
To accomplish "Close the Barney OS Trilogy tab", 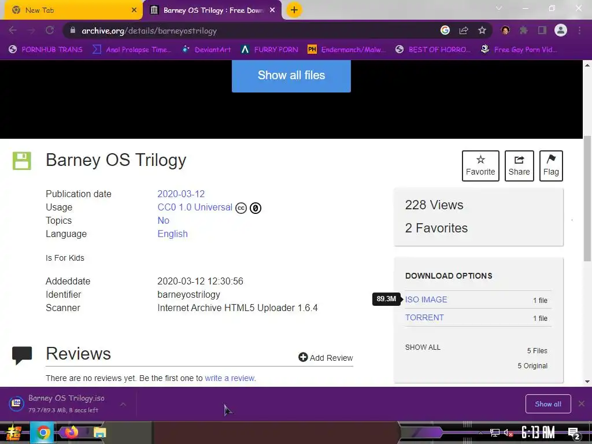I will click(x=272, y=10).
